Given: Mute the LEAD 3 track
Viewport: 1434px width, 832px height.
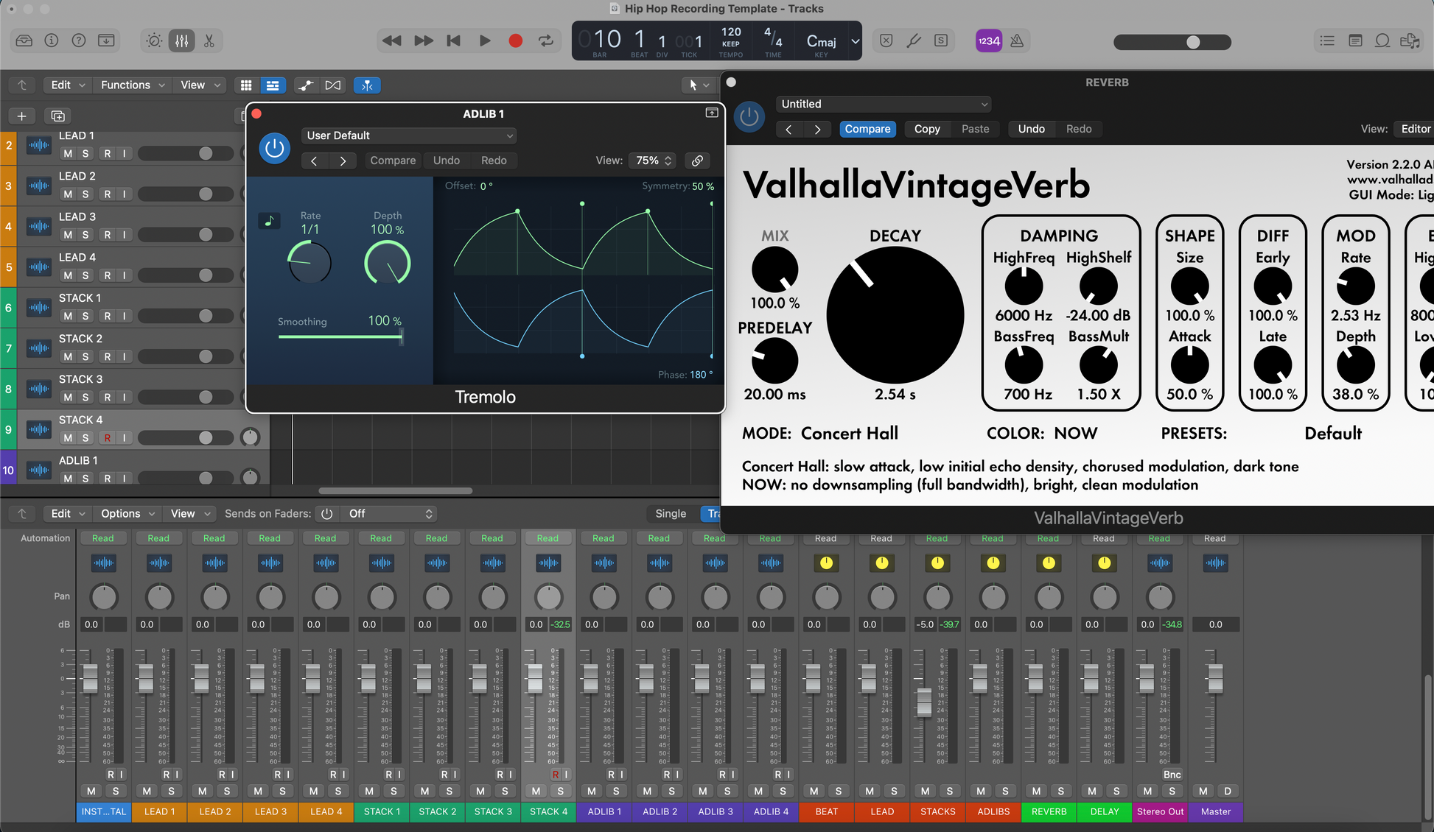Looking at the screenshot, I should click(x=68, y=235).
